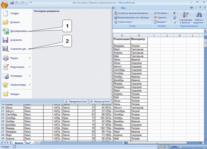The image size is (207, 149).
Task: Click the Опубликовать folder icon
Action: point(6,85)
